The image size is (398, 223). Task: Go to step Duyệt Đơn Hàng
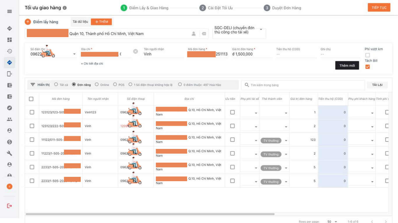pyautogui.click(x=283, y=8)
